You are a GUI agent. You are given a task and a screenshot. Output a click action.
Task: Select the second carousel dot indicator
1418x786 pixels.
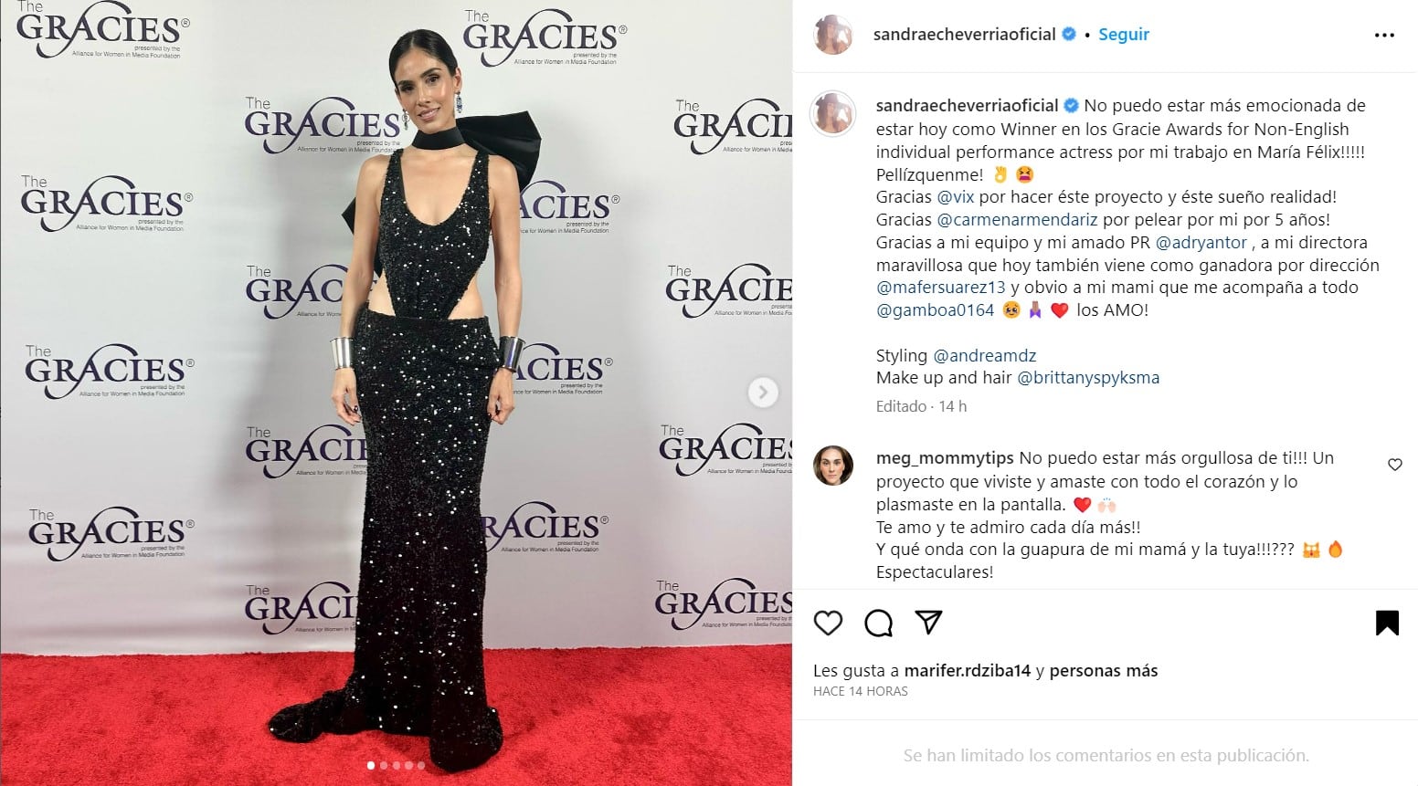pos(384,765)
